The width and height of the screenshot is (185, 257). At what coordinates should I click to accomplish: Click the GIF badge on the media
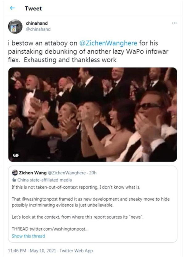pos(16,156)
